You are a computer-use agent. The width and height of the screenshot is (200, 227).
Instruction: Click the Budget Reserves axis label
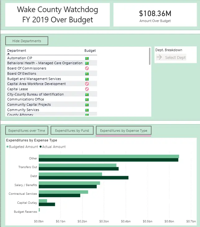(25, 212)
